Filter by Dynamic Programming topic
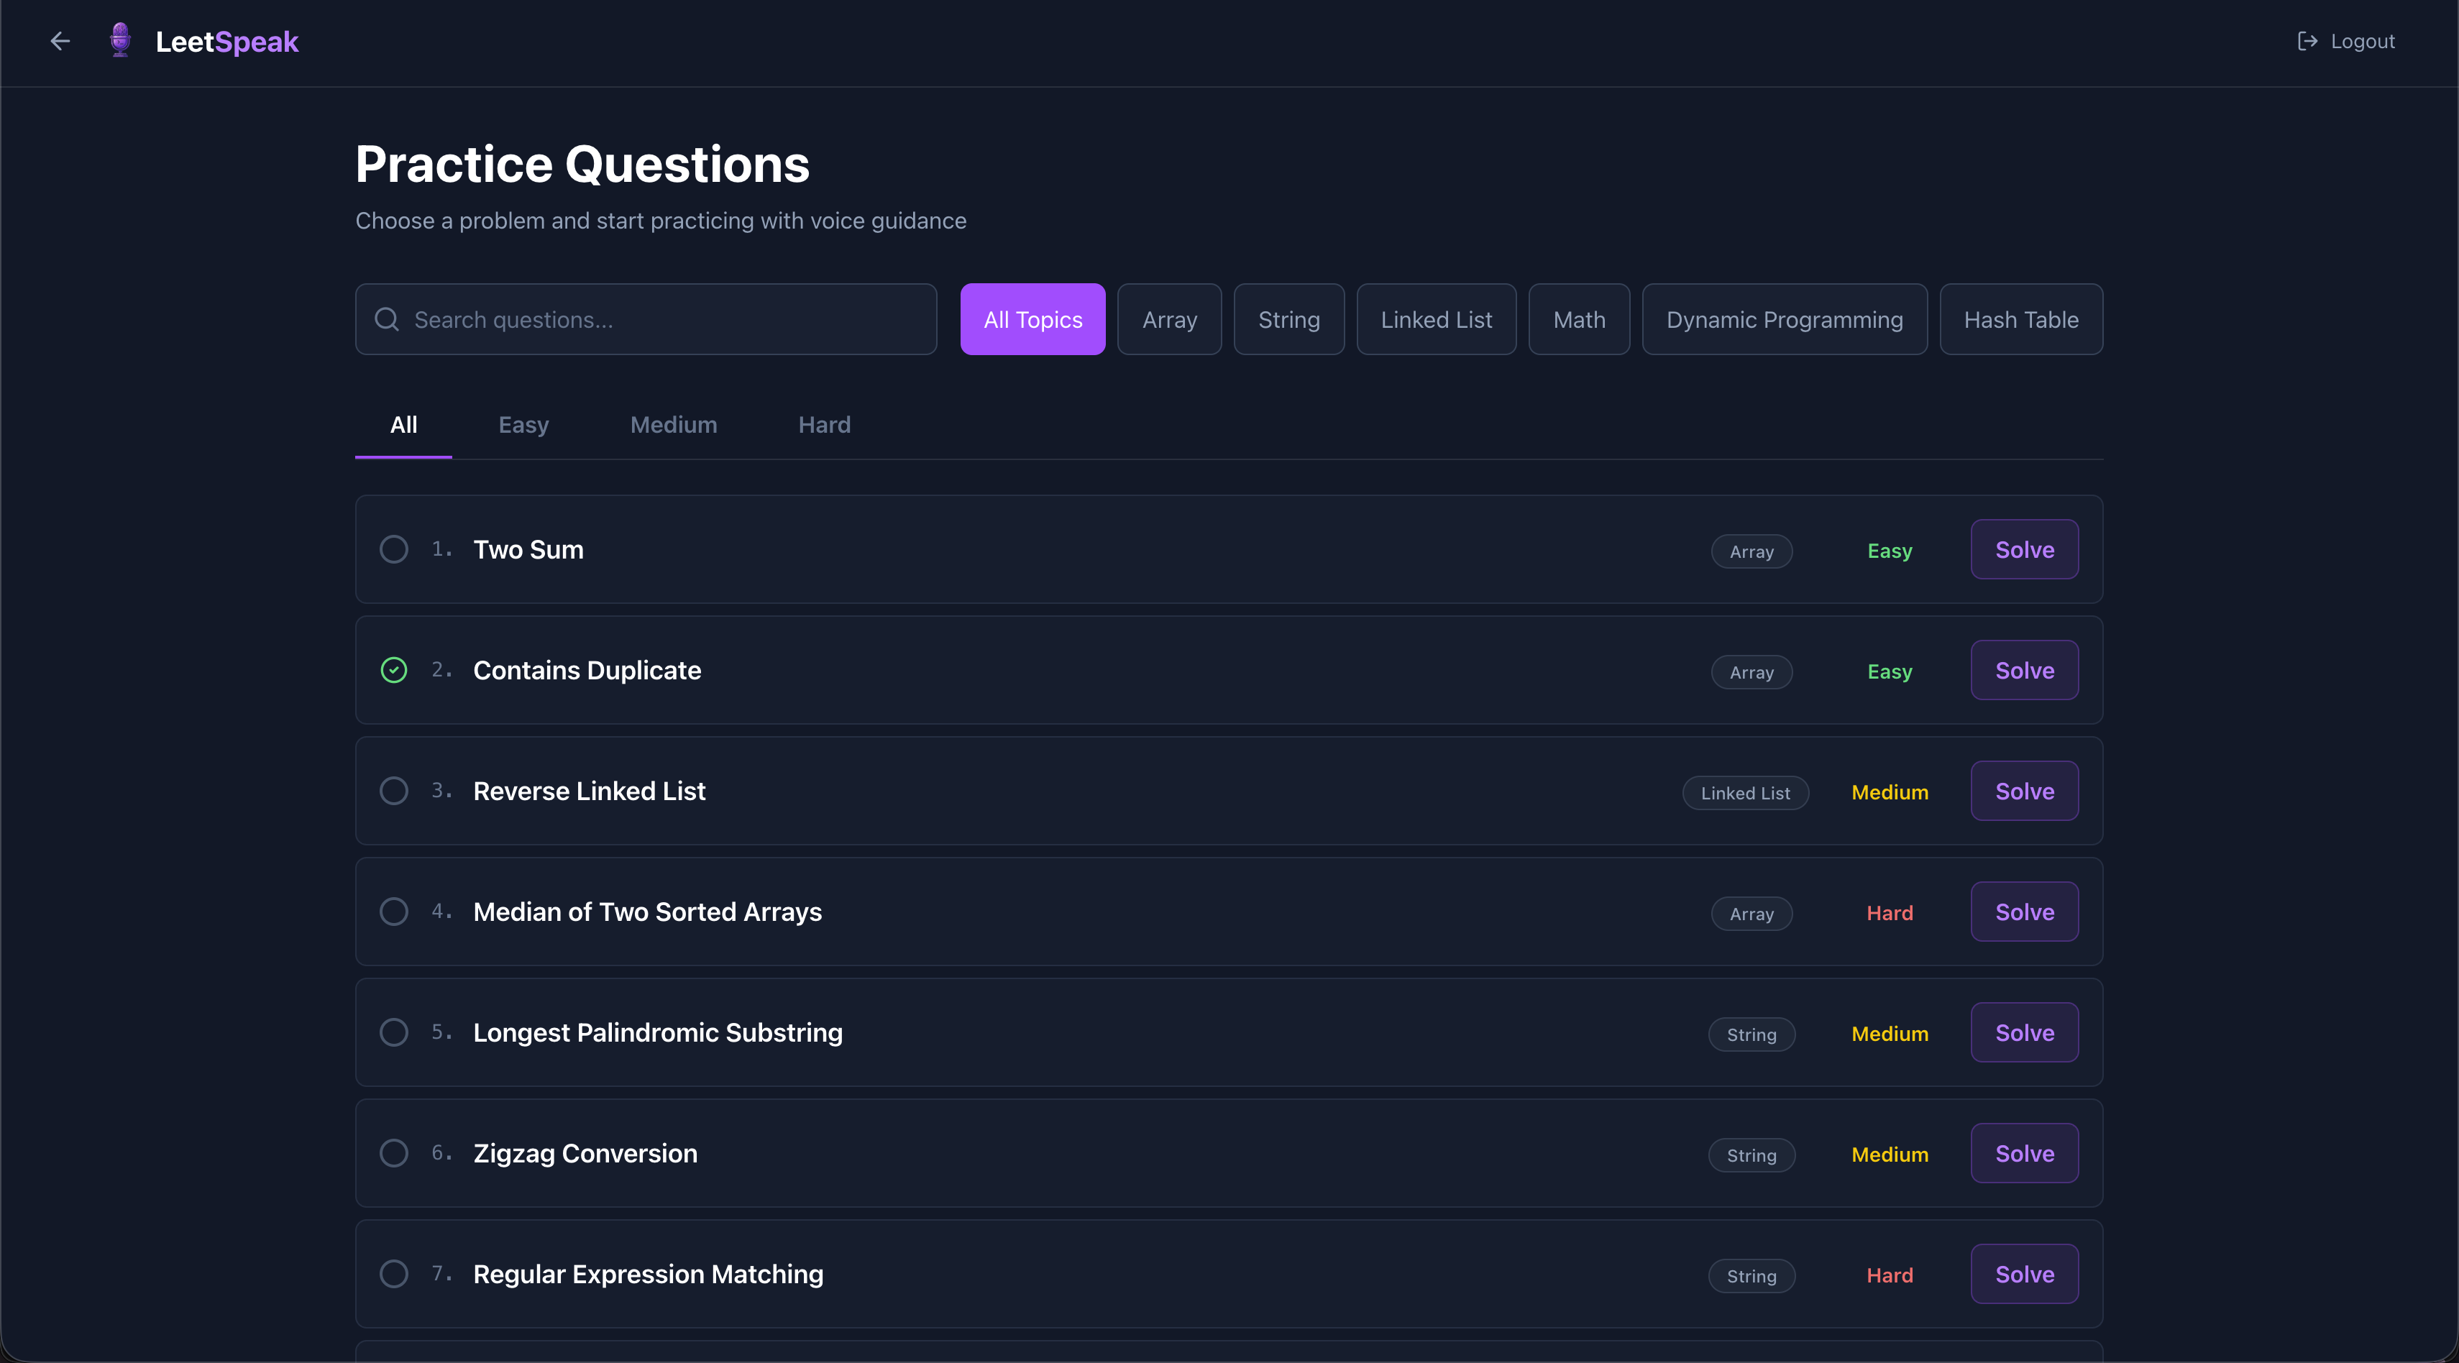Viewport: 2459px width, 1363px height. [1783, 320]
